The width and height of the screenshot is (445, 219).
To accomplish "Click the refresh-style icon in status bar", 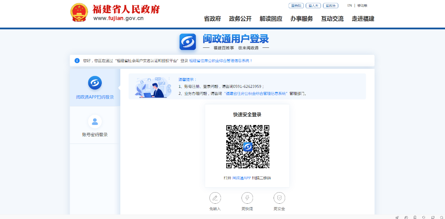I will [406, 217].
